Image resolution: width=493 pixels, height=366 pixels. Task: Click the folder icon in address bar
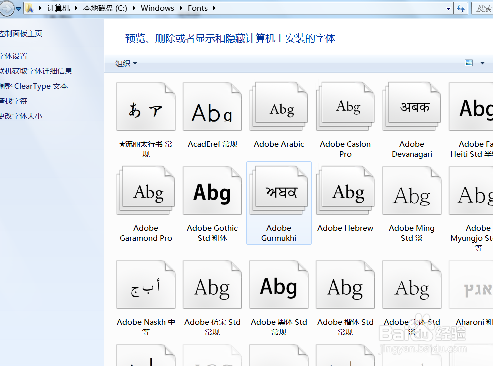coord(30,8)
